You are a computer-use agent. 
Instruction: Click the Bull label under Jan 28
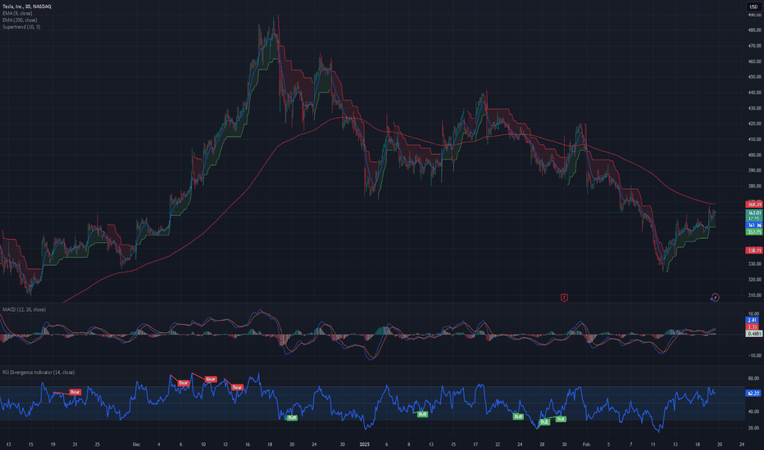545,422
